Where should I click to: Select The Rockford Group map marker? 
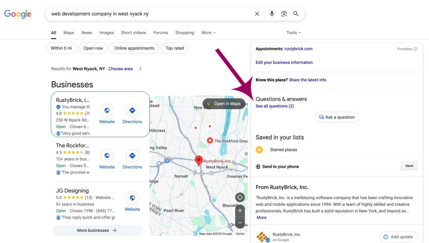210,141
